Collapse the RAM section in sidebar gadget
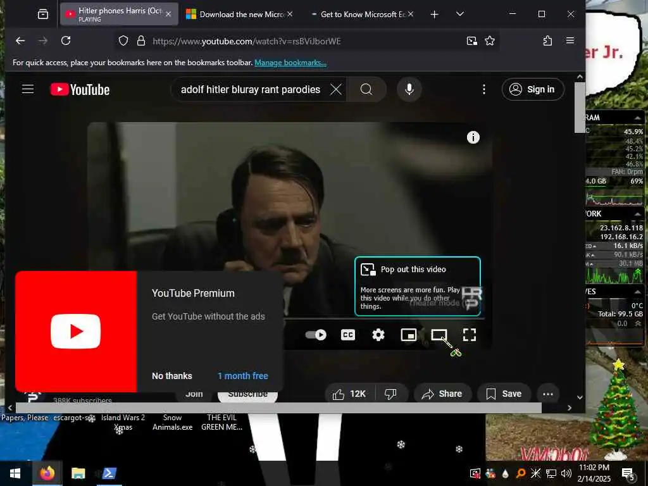The height and width of the screenshot is (486, 648). coord(637,118)
